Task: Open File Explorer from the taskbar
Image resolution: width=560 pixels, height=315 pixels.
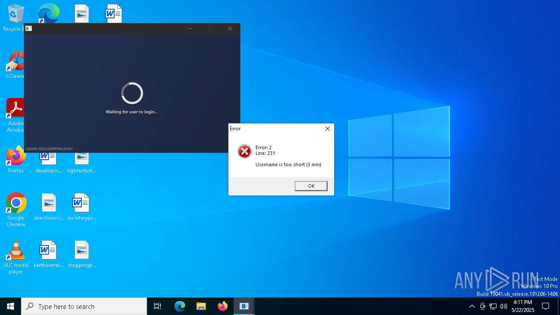Action: (201, 306)
